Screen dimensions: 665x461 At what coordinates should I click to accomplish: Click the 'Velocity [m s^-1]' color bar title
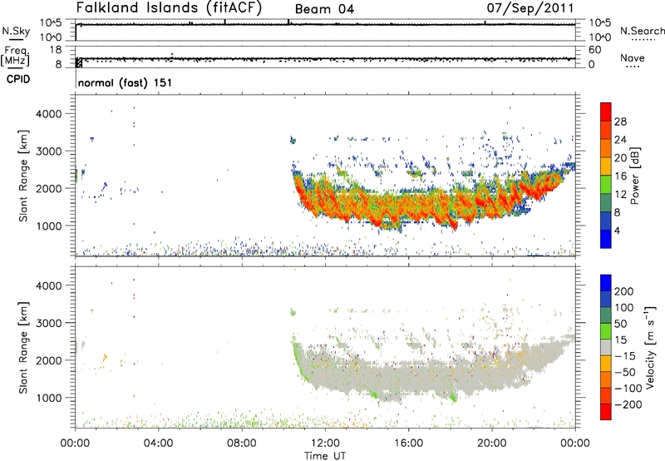click(x=650, y=347)
